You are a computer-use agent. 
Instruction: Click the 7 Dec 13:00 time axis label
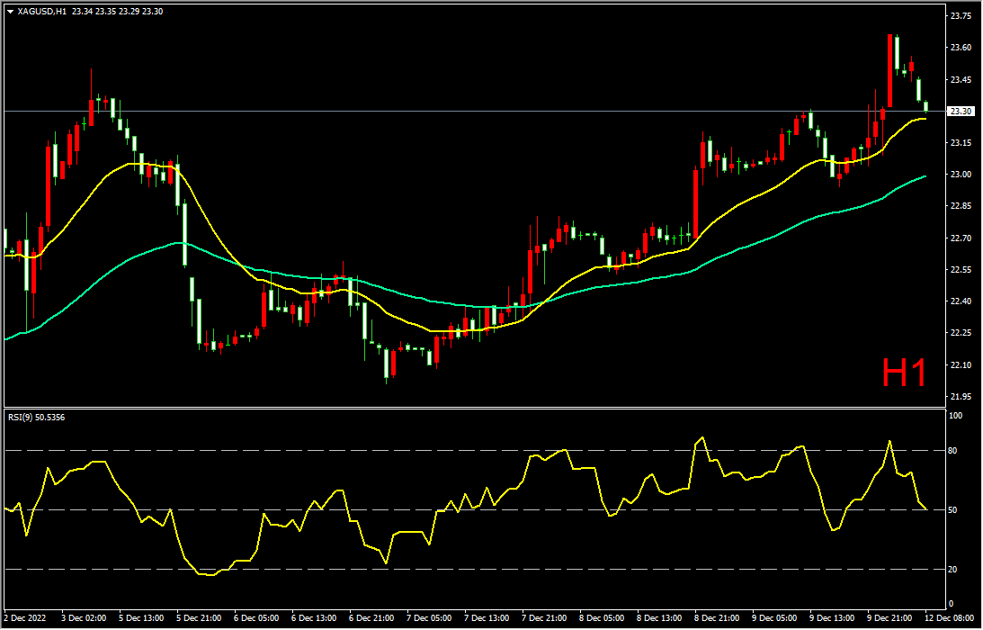point(487,618)
